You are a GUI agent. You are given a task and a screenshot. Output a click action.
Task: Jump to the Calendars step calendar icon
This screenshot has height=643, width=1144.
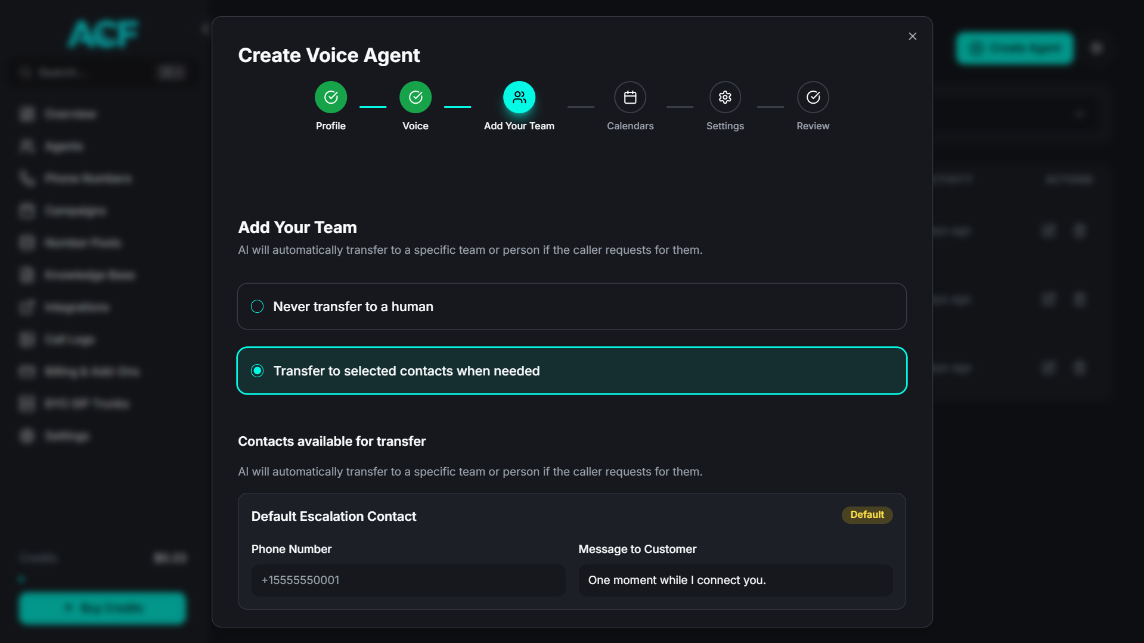630,97
